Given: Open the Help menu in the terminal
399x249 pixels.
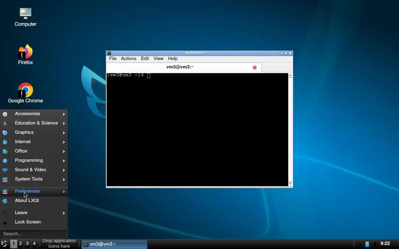Looking at the screenshot, I should pos(173,59).
